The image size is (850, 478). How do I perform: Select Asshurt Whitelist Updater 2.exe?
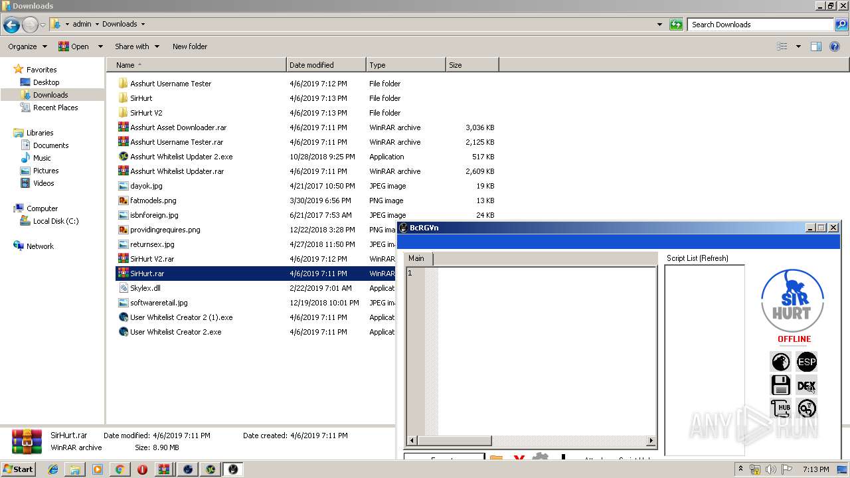[181, 157]
